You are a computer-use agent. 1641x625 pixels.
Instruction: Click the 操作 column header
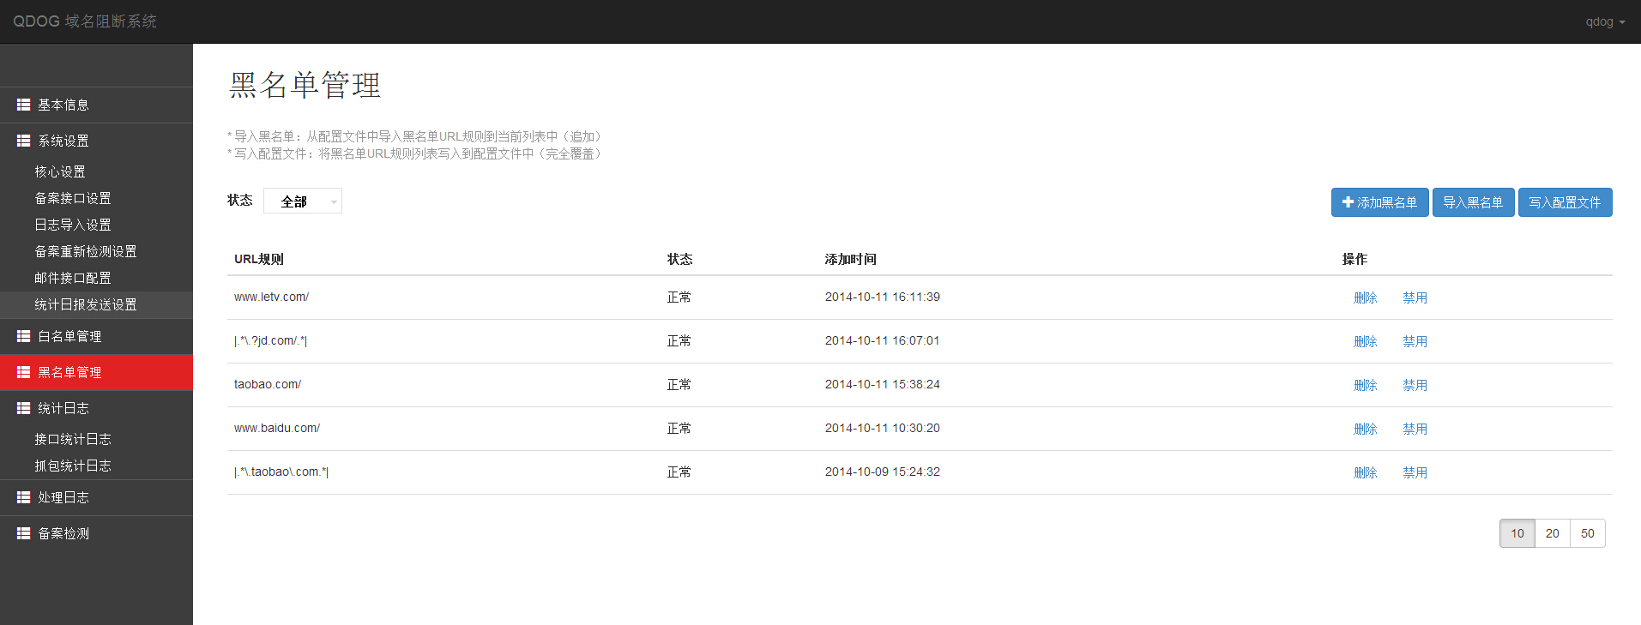pyautogui.click(x=1354, y=259)
